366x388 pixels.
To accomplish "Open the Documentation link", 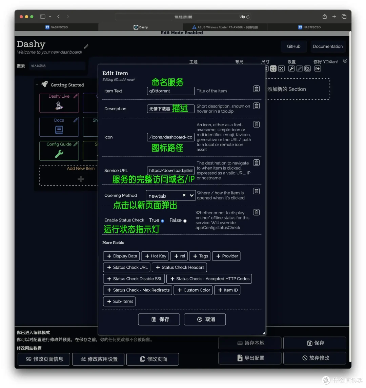I will coord(328,46).
